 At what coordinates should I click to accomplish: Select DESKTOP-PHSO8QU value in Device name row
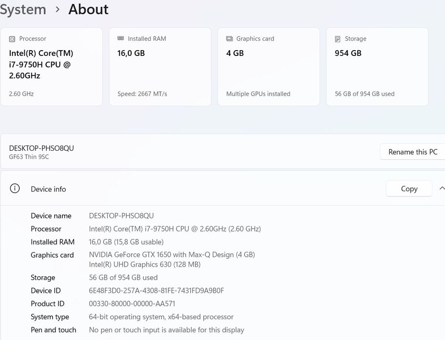pyautogui.click(x=121, y=216)
